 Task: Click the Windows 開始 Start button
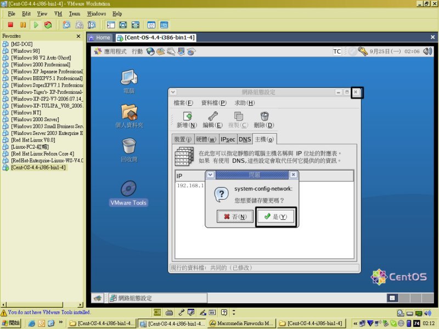point(11,323)
